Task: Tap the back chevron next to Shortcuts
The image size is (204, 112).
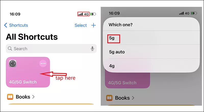Action: pyautogui.click(x=6, y=25)
